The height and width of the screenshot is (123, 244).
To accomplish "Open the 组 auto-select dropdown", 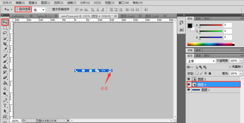I will pyautogui.click(x=39, y=10).
